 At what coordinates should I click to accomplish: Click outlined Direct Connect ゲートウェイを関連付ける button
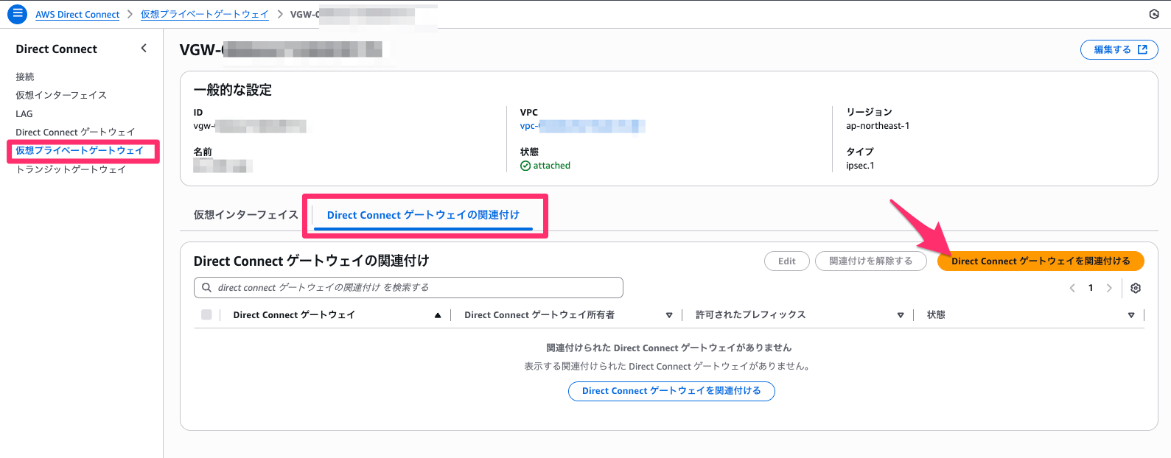(x=671, y=391)
